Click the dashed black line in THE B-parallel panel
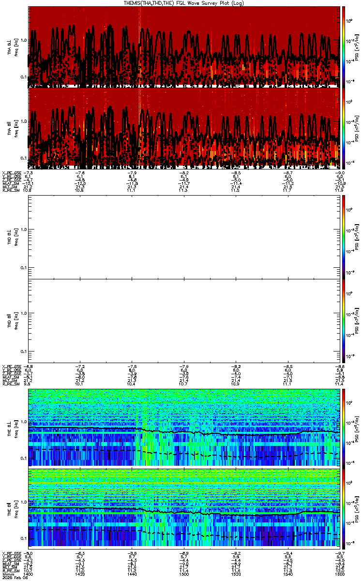This screenshot has height=581, width=363. 184,534
